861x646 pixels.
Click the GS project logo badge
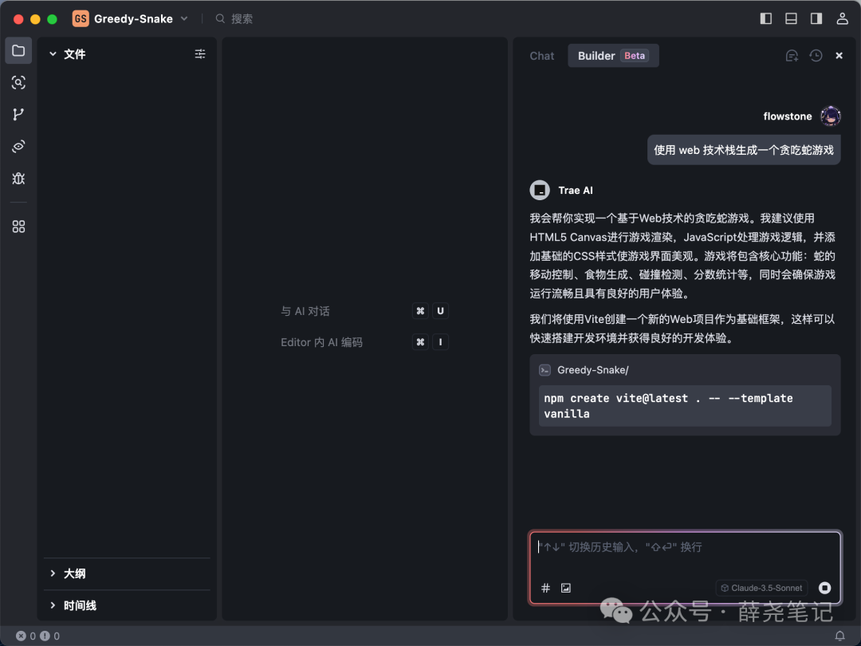coord(81,18)
